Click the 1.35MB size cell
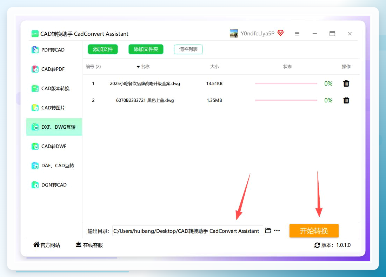The height and width of the screenshot is (277, 386). [214, 100]
